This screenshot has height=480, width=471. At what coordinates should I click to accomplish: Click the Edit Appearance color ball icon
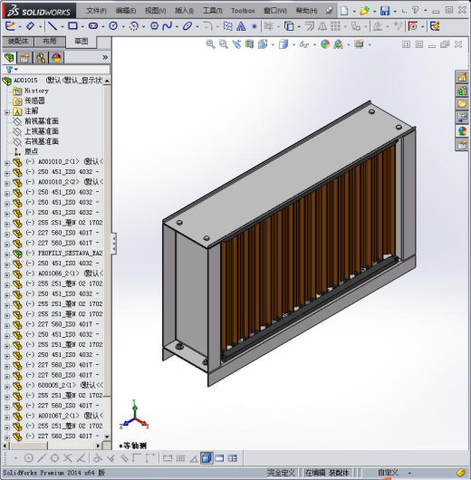pyautogui.click(x=325, y=44)
